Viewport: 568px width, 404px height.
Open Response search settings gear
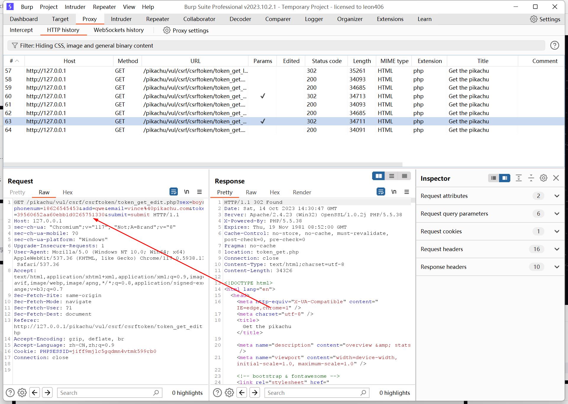(229, 392)
